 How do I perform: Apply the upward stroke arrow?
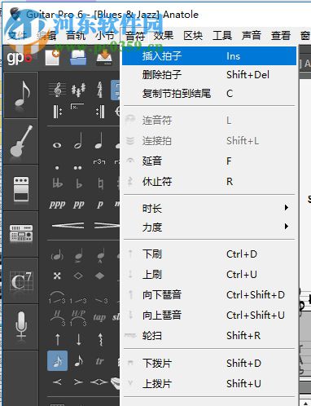pos(57,339)
